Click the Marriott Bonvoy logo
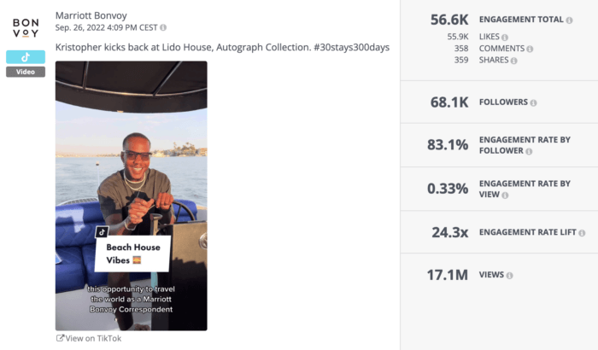 pyautogui.click(x=26, y=27)
